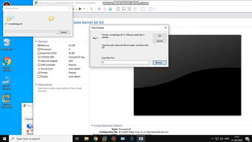Open the power options dropdown arrow
Viewport: 252px width, 142px height.
pyautogui.click(x=84, y=9)
